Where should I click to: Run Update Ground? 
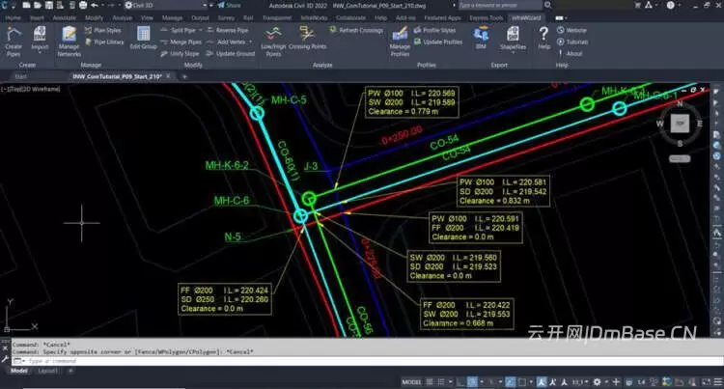pyautogui.click(x=231, y=53)
